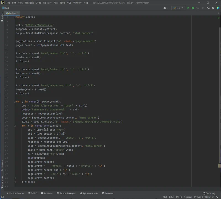
Task: Open the test run configuration dropdown
Action: [178, 8]
